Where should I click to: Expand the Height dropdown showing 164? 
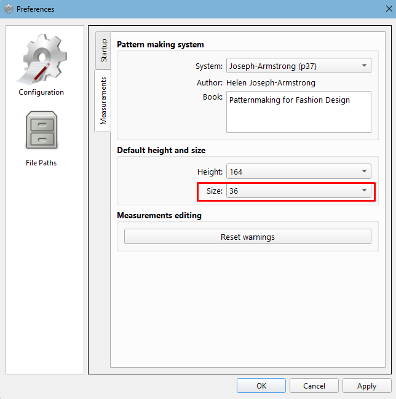298,172
